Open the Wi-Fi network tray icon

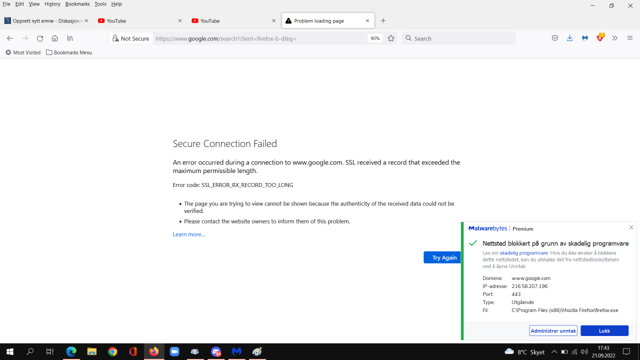click(574, 352)
